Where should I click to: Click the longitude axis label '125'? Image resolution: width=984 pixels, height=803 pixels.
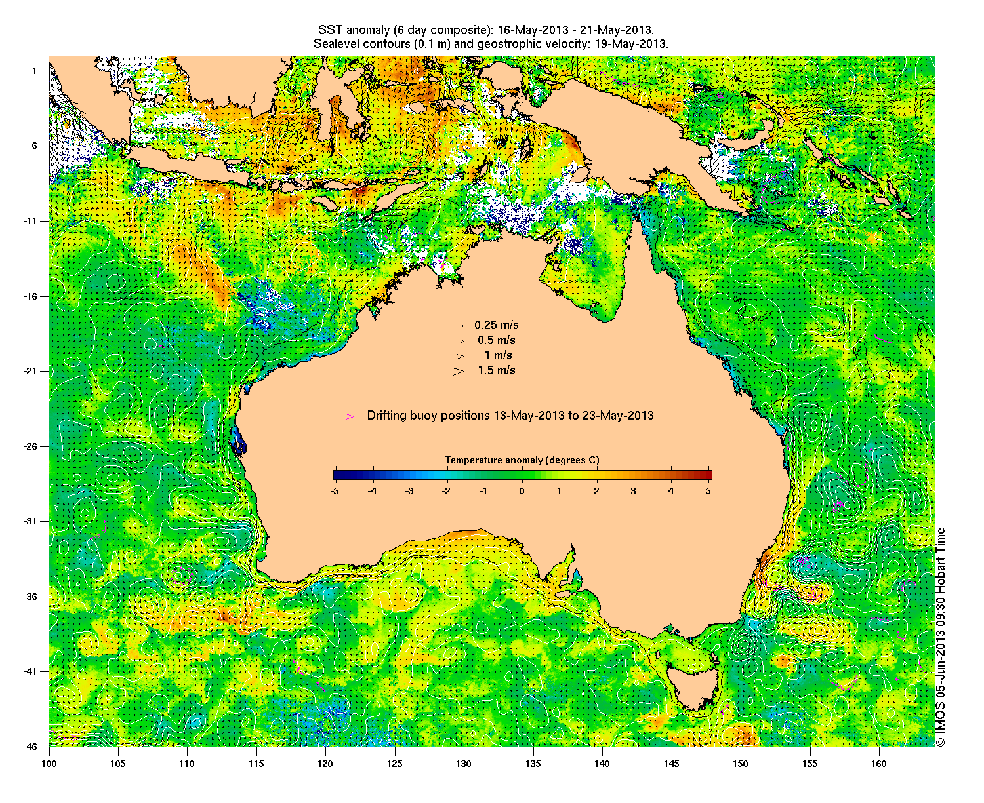395,764
